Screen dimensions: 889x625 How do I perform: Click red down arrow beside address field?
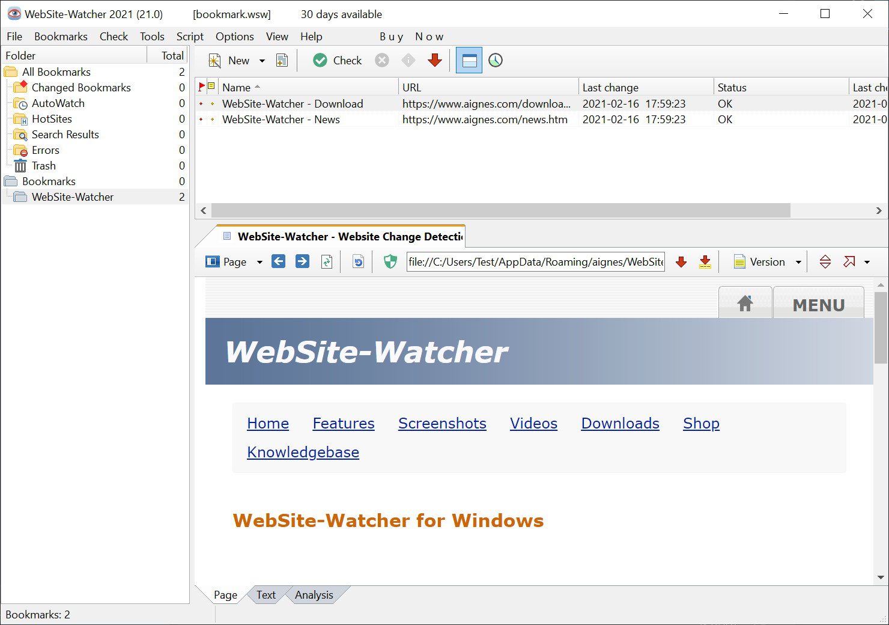point(681,261)
